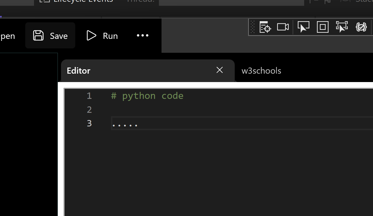Grab the toolbar drag handle dots
The height and width of the screenshot is (216, 373).
tap(252, 27)
